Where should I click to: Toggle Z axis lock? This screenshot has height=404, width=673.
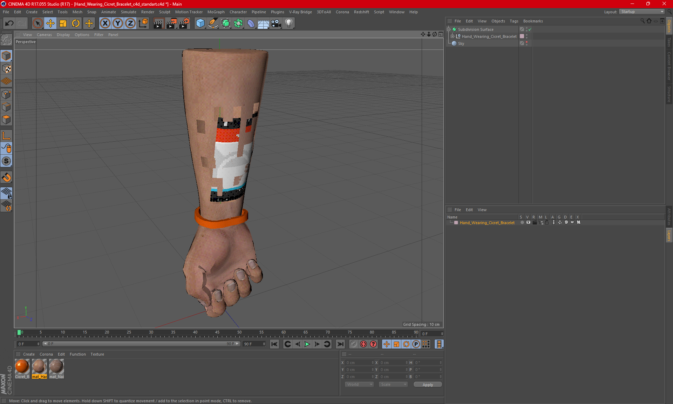click(130, 23)
